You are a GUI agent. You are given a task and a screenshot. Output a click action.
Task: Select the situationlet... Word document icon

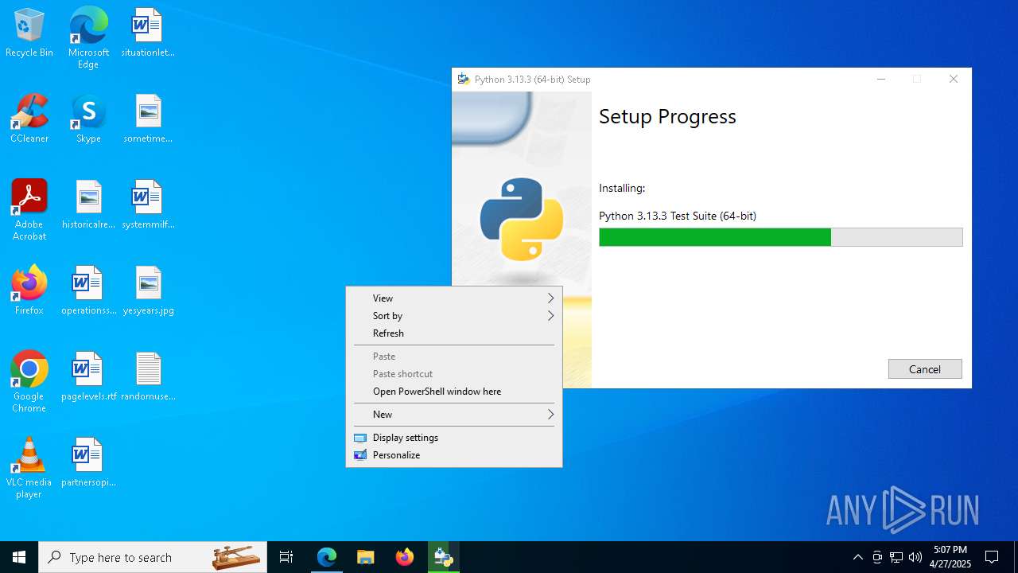(x=148, y=33)
